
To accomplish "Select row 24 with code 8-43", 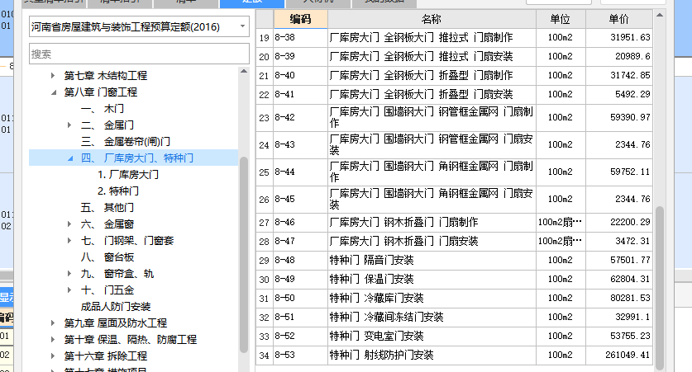I will [454, 145].
